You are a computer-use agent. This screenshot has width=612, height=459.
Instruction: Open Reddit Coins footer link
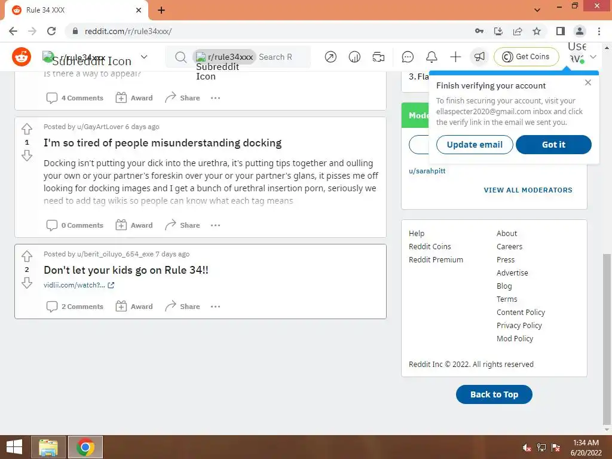(430, 247)
